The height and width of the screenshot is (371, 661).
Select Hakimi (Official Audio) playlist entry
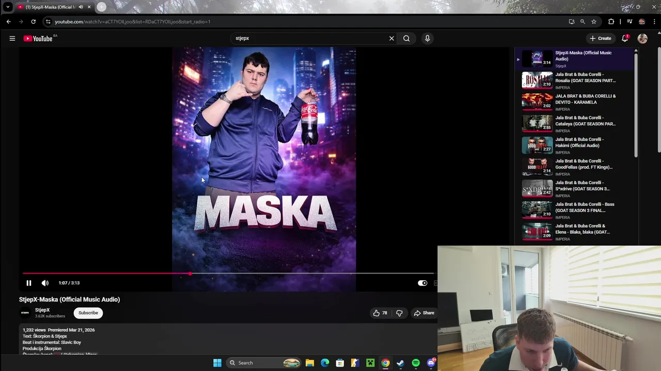coord(575,145)
